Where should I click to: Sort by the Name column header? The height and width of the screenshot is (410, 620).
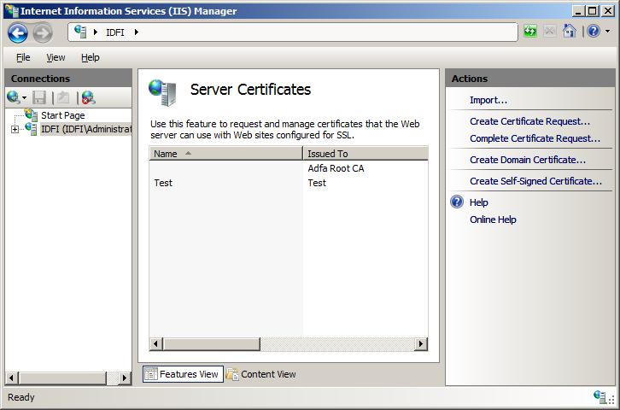coord(225,154)
